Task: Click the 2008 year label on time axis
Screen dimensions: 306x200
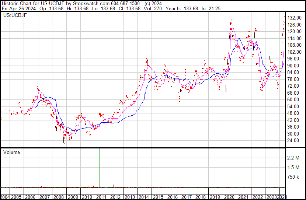Action: pyautogui.click(x=59, y=197)
